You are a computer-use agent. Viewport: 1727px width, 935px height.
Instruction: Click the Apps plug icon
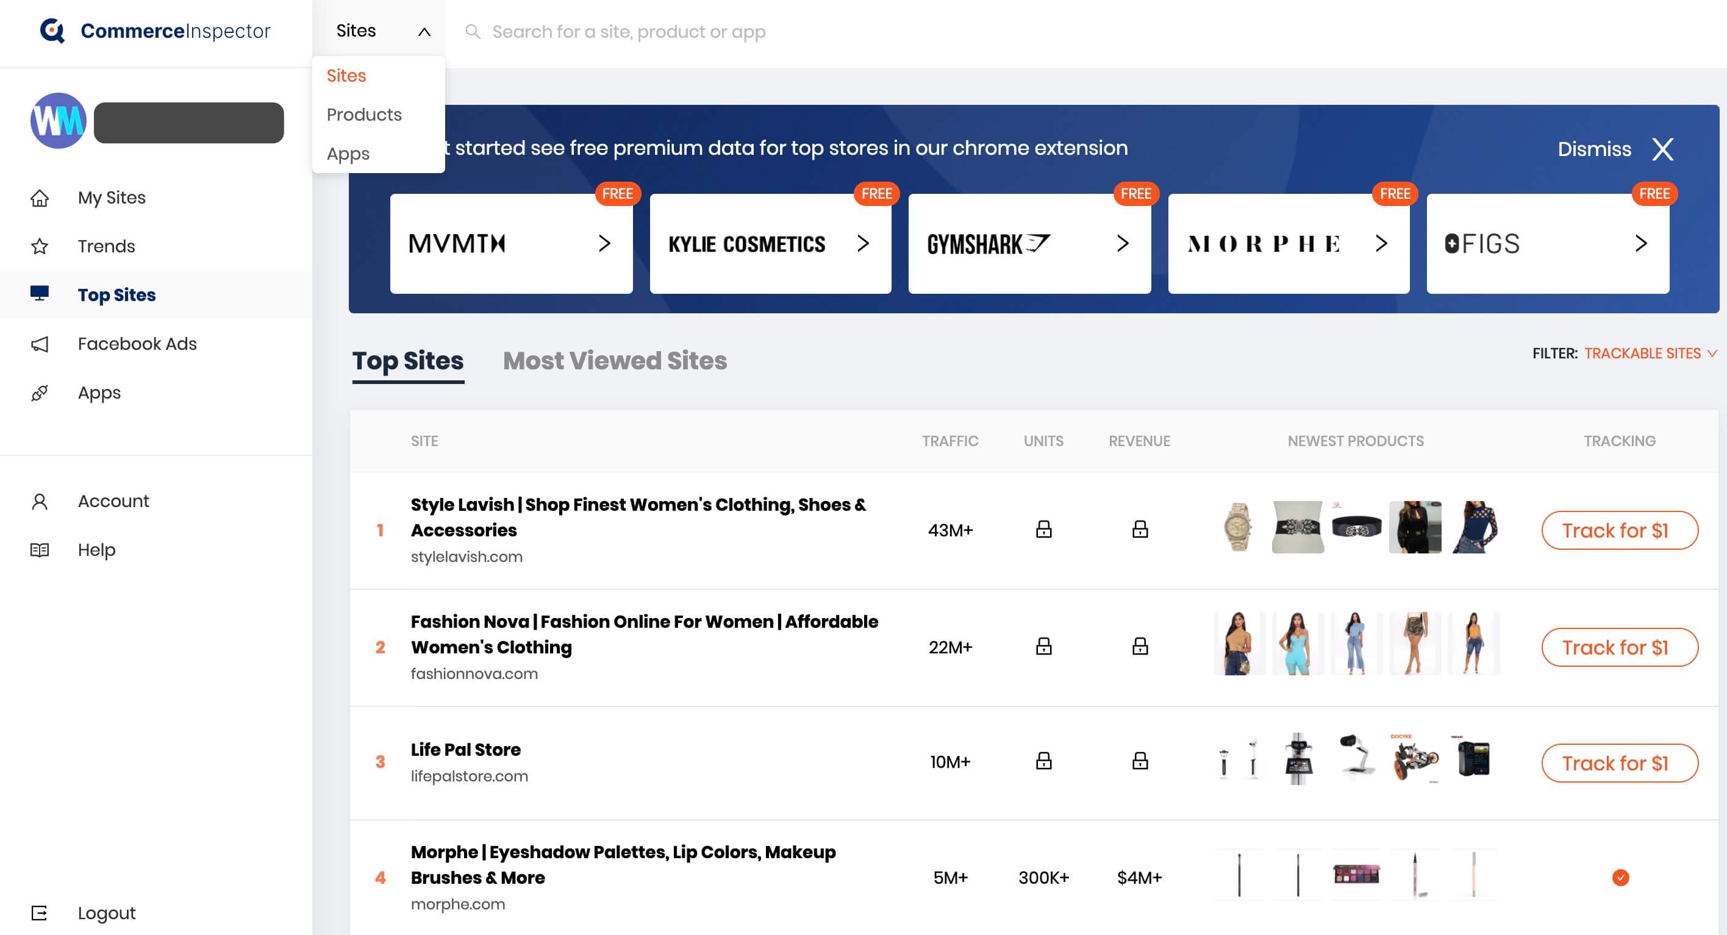point(40,393)
